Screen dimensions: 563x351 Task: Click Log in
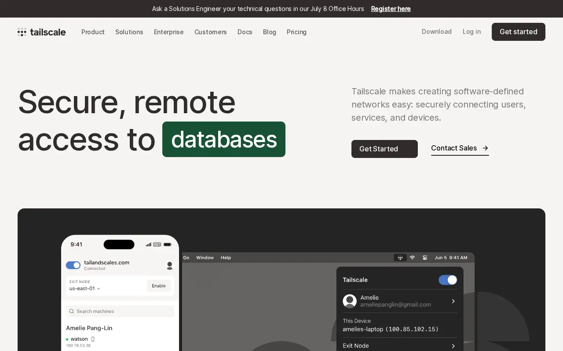click(472, 32)
